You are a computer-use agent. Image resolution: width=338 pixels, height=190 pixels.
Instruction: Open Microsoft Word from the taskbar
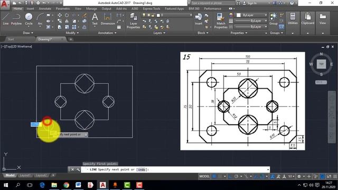(78, 185)
